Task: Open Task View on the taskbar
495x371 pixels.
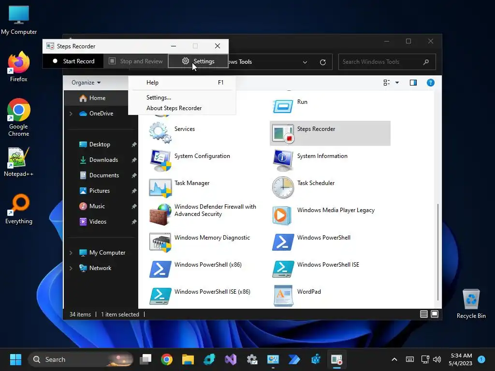Action: point(146,359)
